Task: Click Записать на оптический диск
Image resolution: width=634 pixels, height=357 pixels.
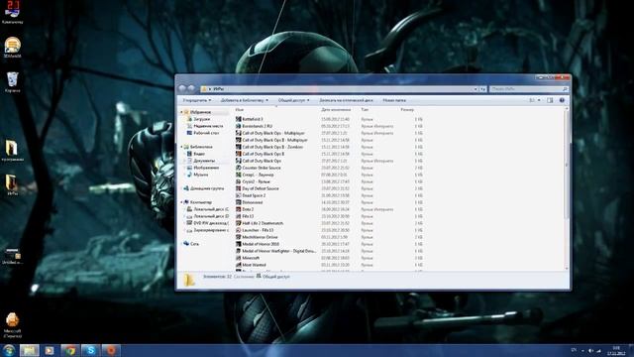Action: click(x=346, y=100)
